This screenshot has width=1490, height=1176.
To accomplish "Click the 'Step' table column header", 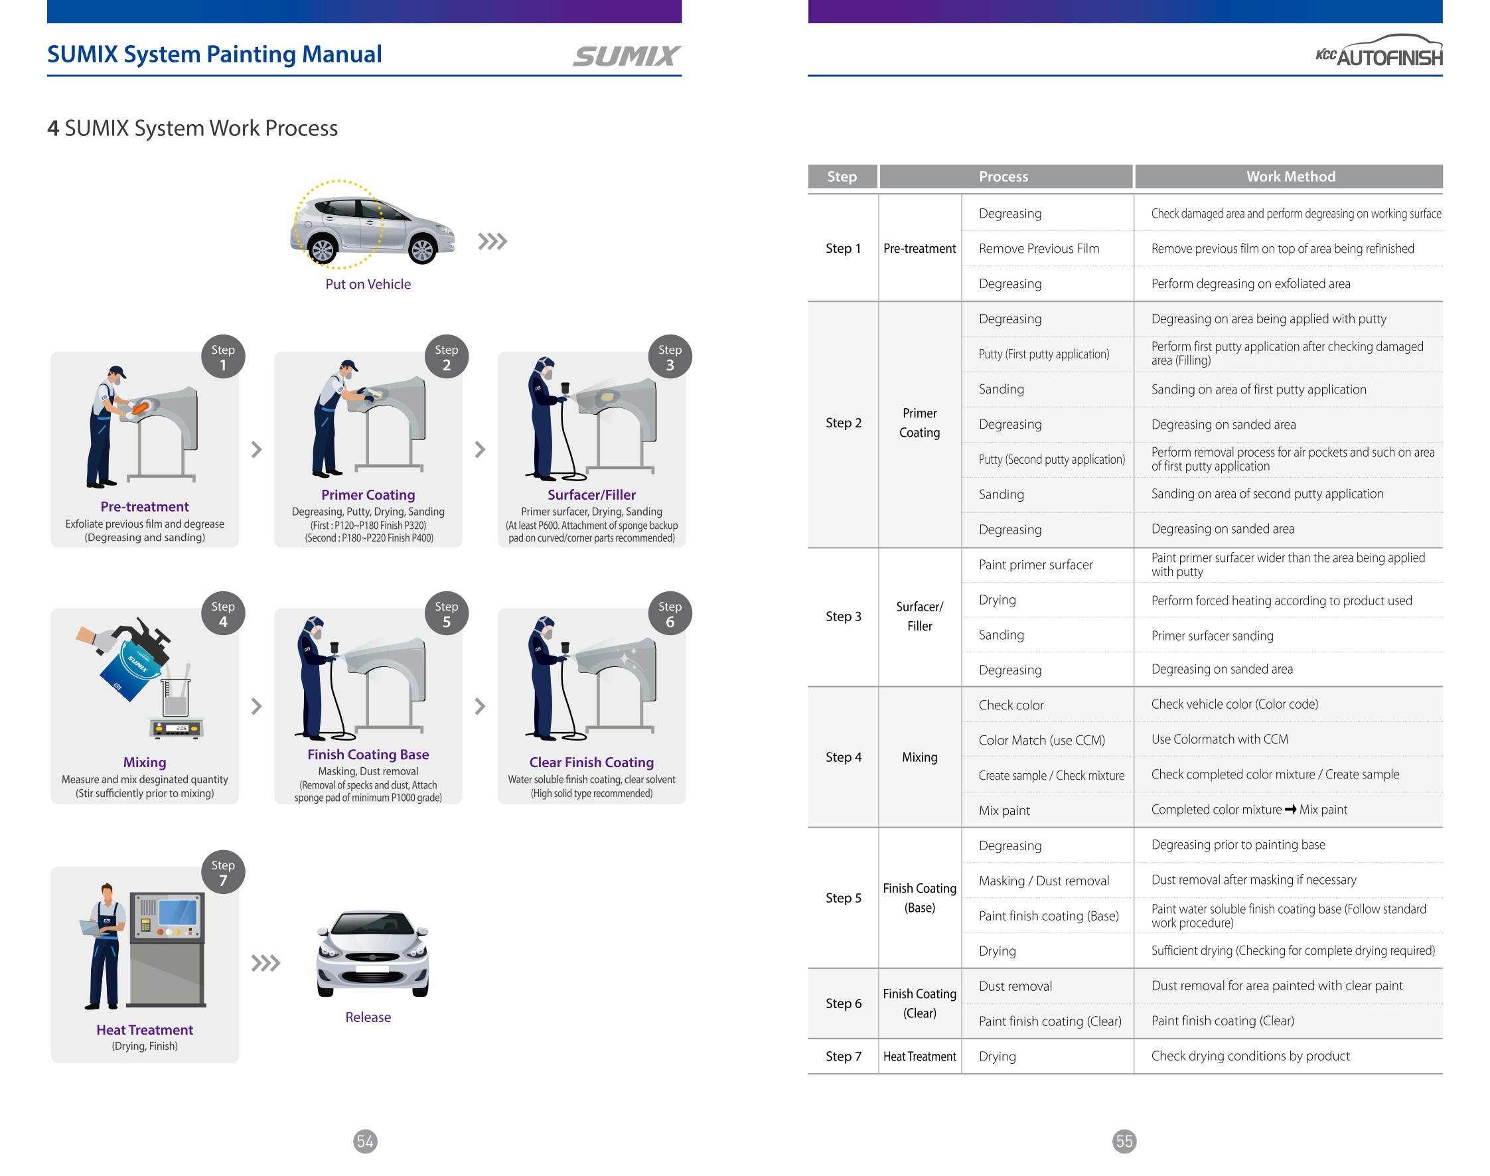I will point(843,177).
